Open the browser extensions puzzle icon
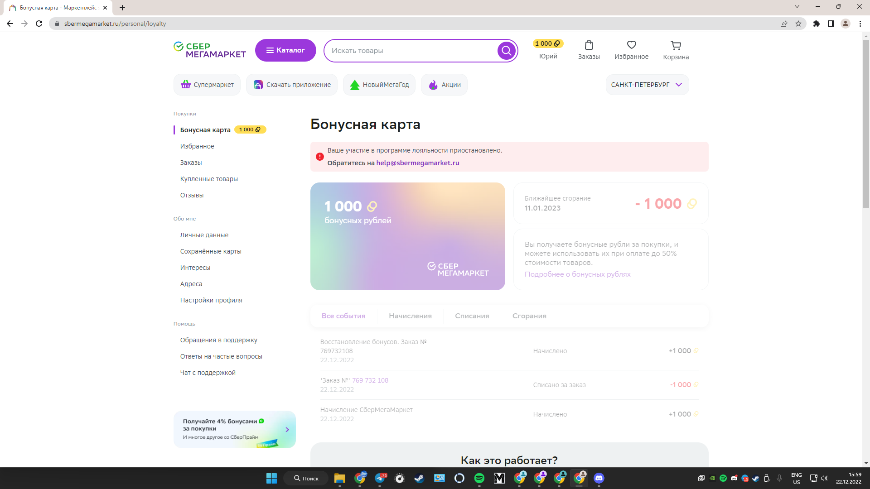Screen dimensions: 870x489 [817, 24]
